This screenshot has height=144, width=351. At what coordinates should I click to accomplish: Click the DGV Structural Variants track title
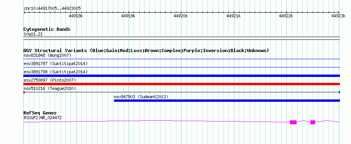point(146,50)
